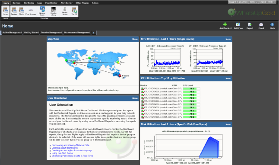Viewport: 279px width, 165px height.
Task: Switch to the Other Plugins tab
Action: [82, 3]
